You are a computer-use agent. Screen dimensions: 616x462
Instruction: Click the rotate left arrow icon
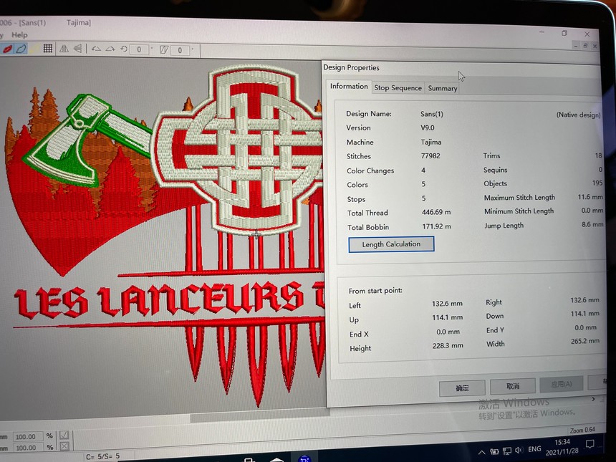click(x=96, y=49)
